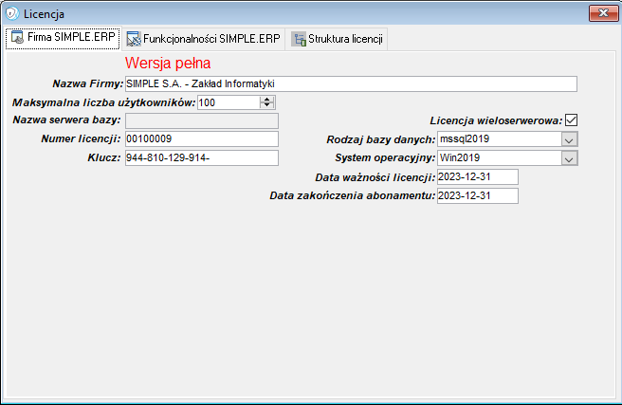
Task: Toggle the Licencja wieloserwerowa checkbox
Action: (571, 120)
